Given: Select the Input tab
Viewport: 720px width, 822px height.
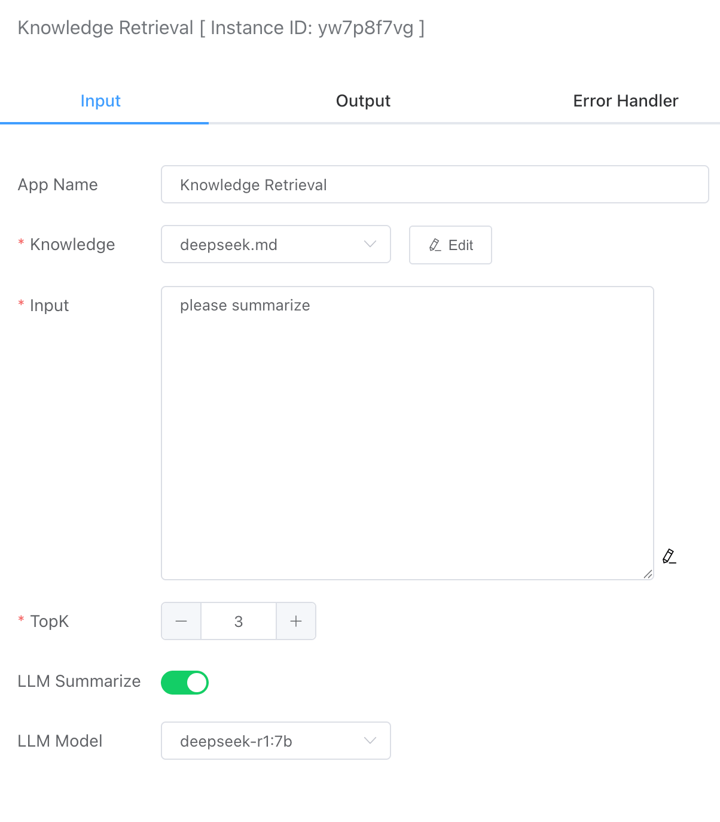Looking at the screenshot, I should (100, 101).
